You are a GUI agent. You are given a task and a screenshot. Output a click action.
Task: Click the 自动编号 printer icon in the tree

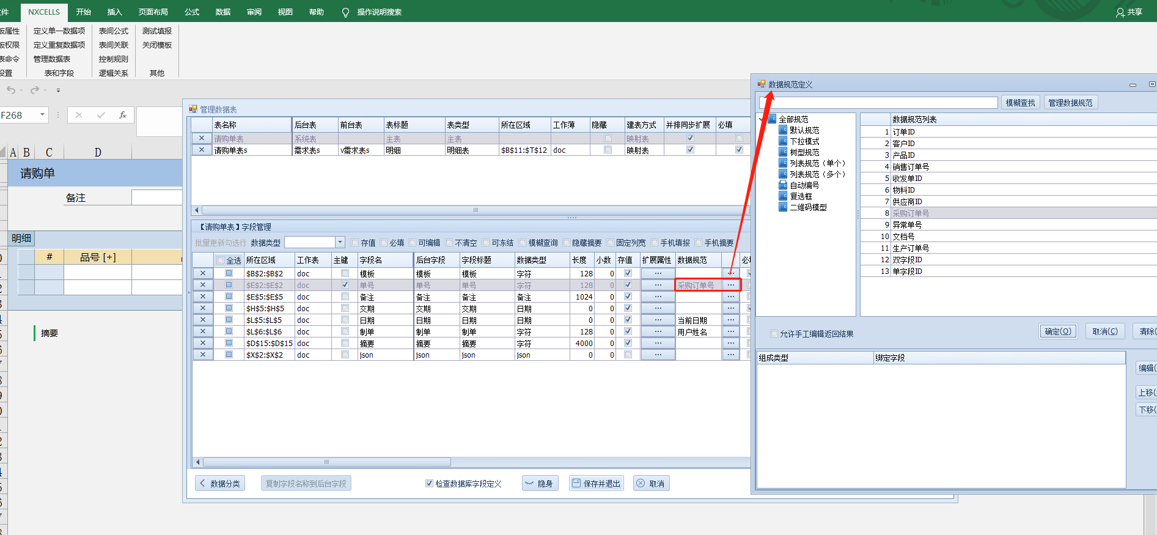[783, 185]
